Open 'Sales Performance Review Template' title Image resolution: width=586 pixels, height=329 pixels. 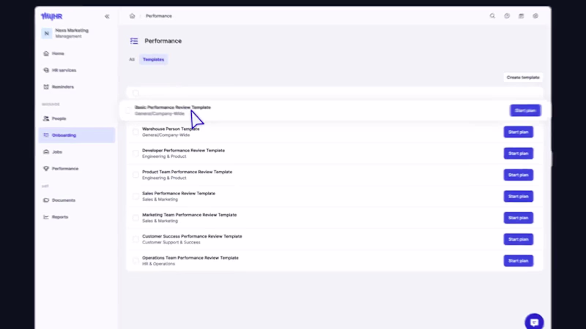(x=179, y=193)
